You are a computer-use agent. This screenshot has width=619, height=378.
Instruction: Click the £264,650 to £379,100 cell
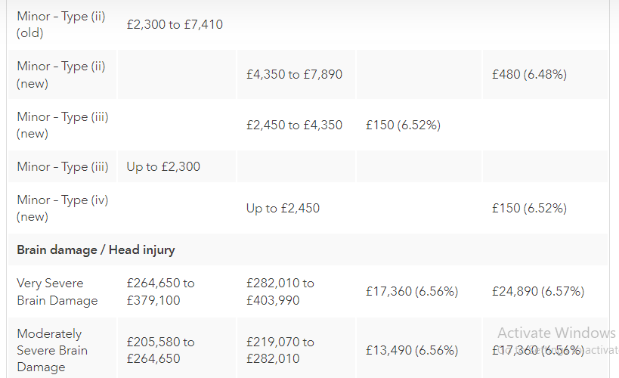(x=160, y=292)
